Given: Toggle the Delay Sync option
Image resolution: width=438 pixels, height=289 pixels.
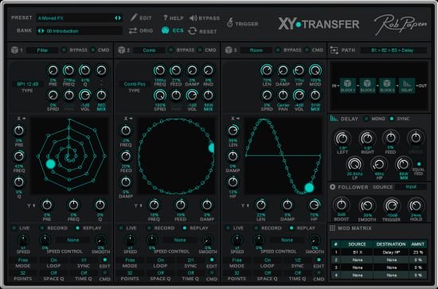Looking at the screenshot, I should (x=392, y=119).
